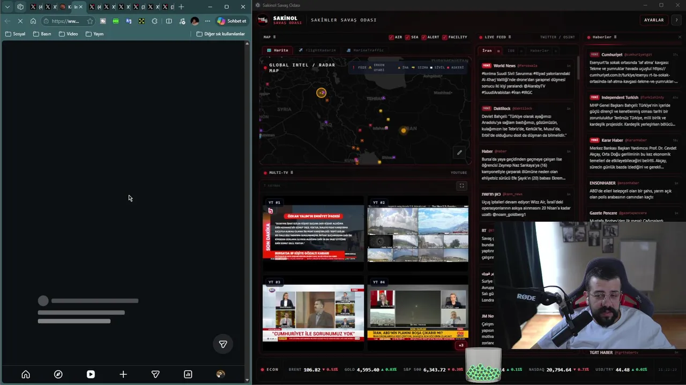Open the YT #2 camera grid stream
Image resolution: width=686 pixels, height=385 pixels.
(x=417, y=234)
